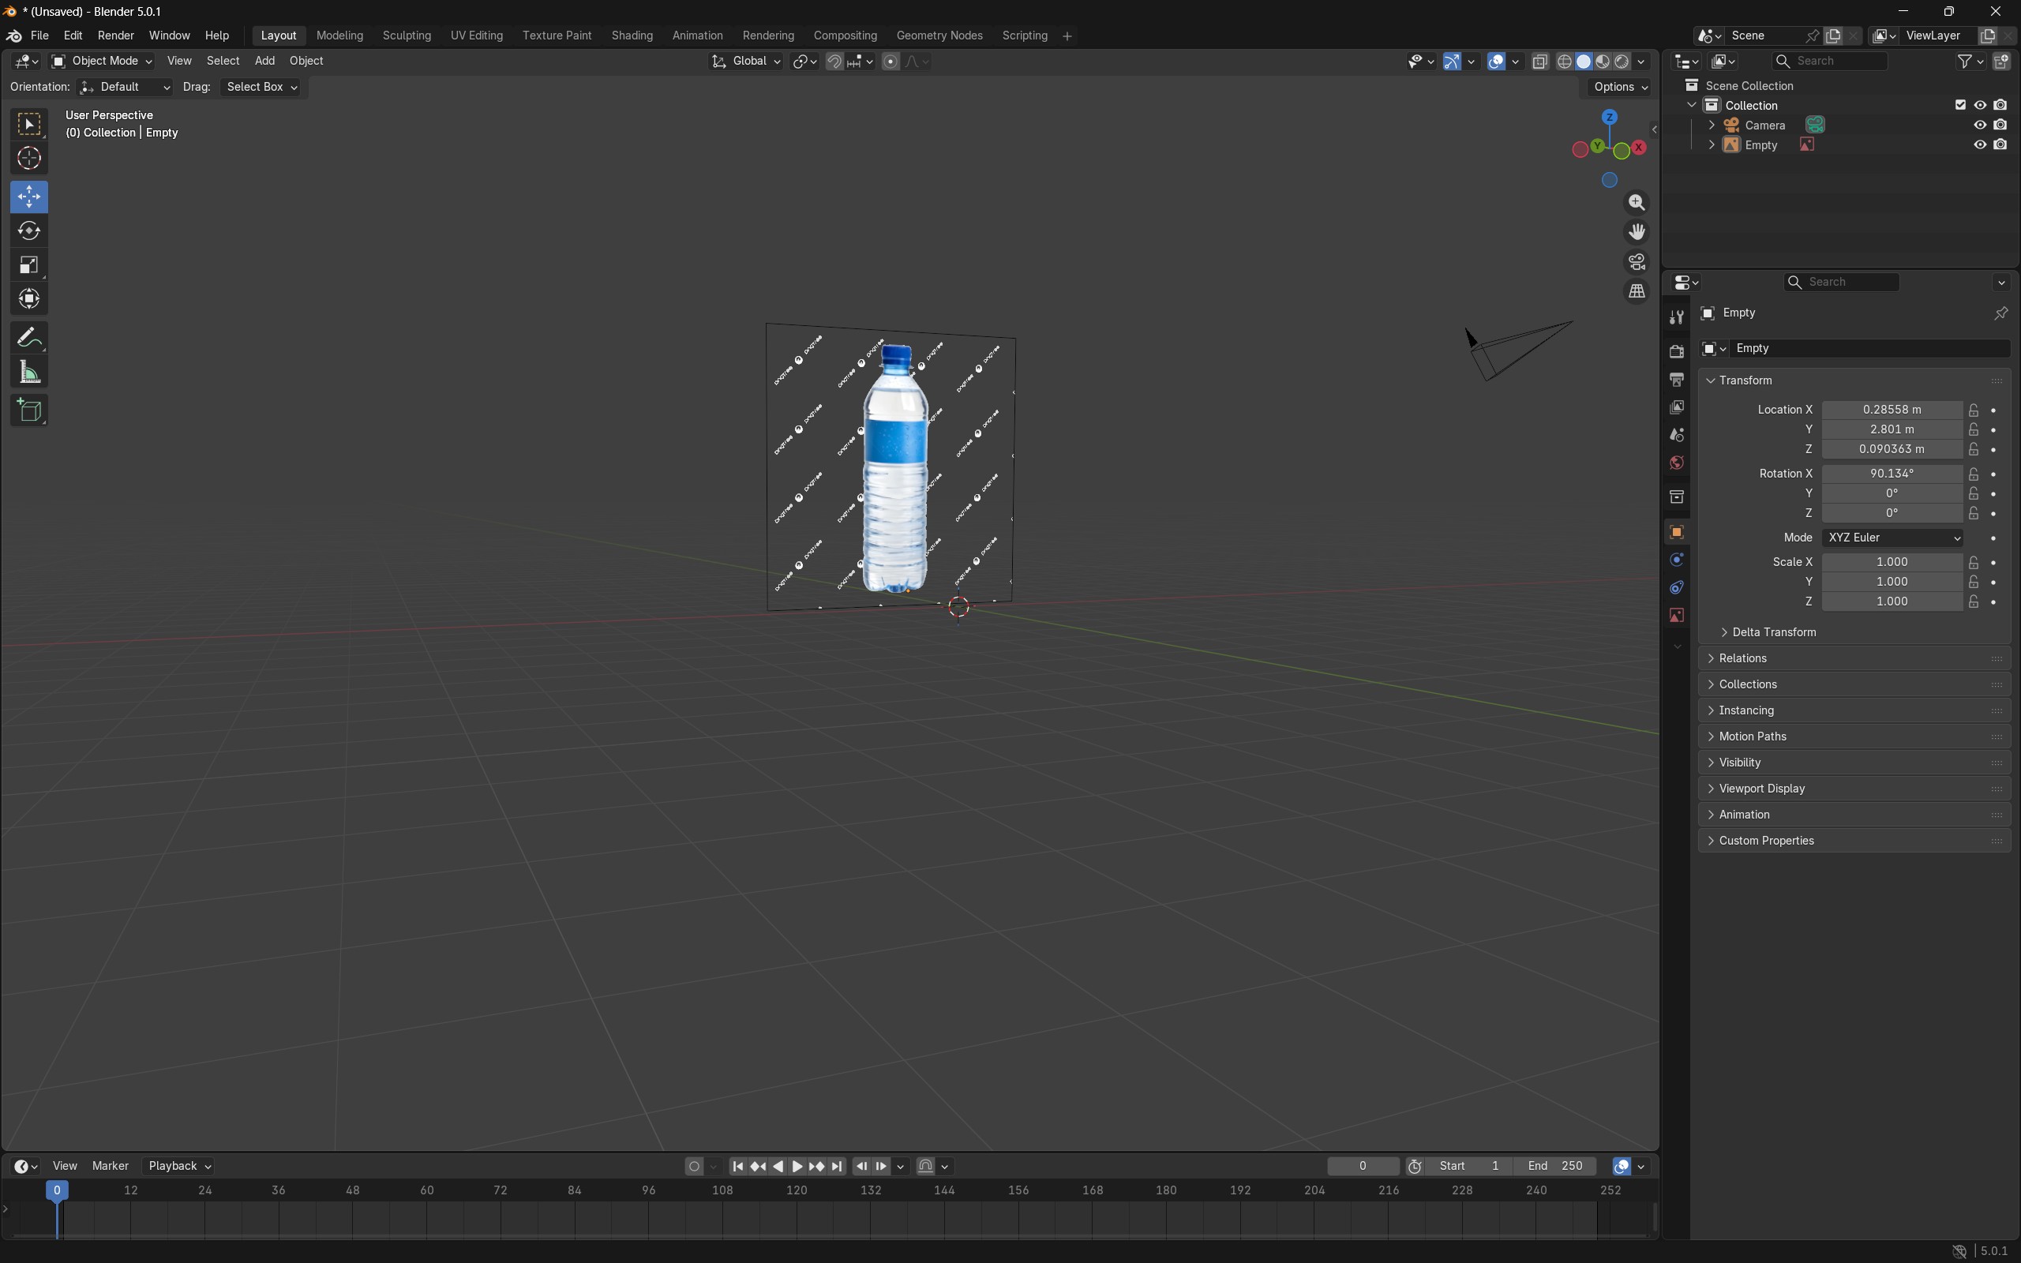Choose the Add Cube tool
2021x1263 pixels.
29,410
